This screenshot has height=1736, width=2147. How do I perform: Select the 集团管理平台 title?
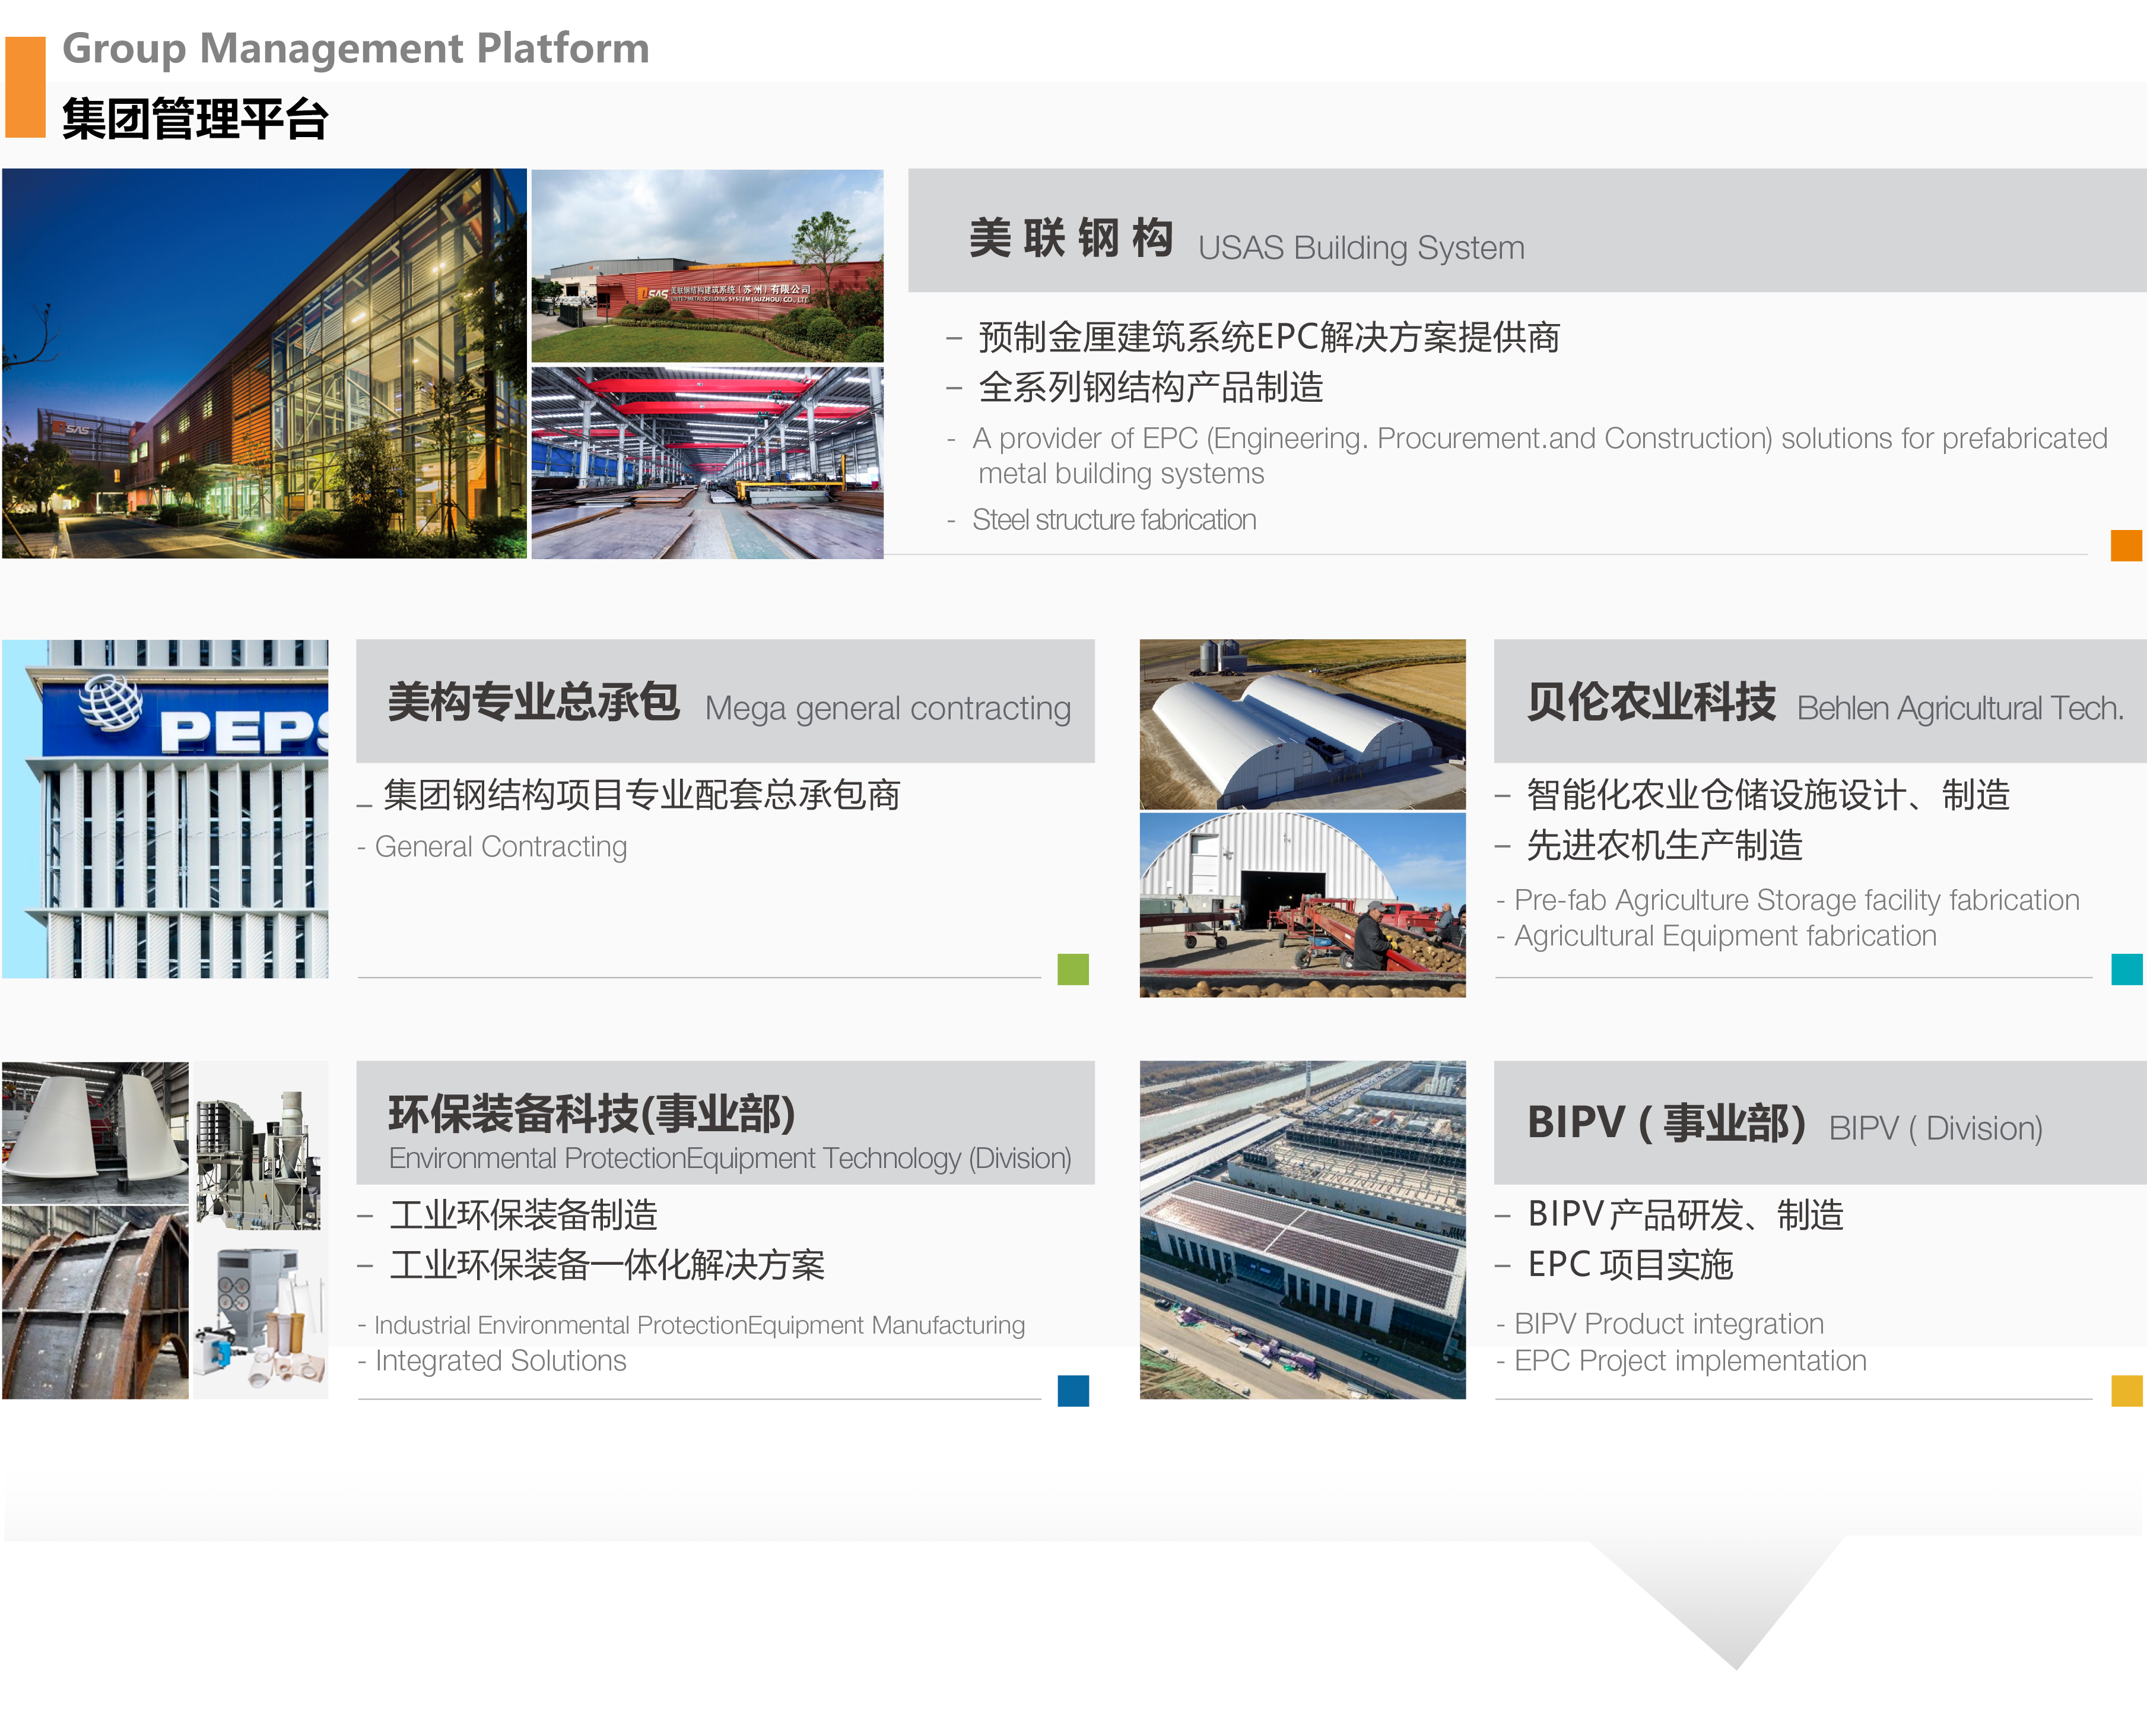point(195,119)
